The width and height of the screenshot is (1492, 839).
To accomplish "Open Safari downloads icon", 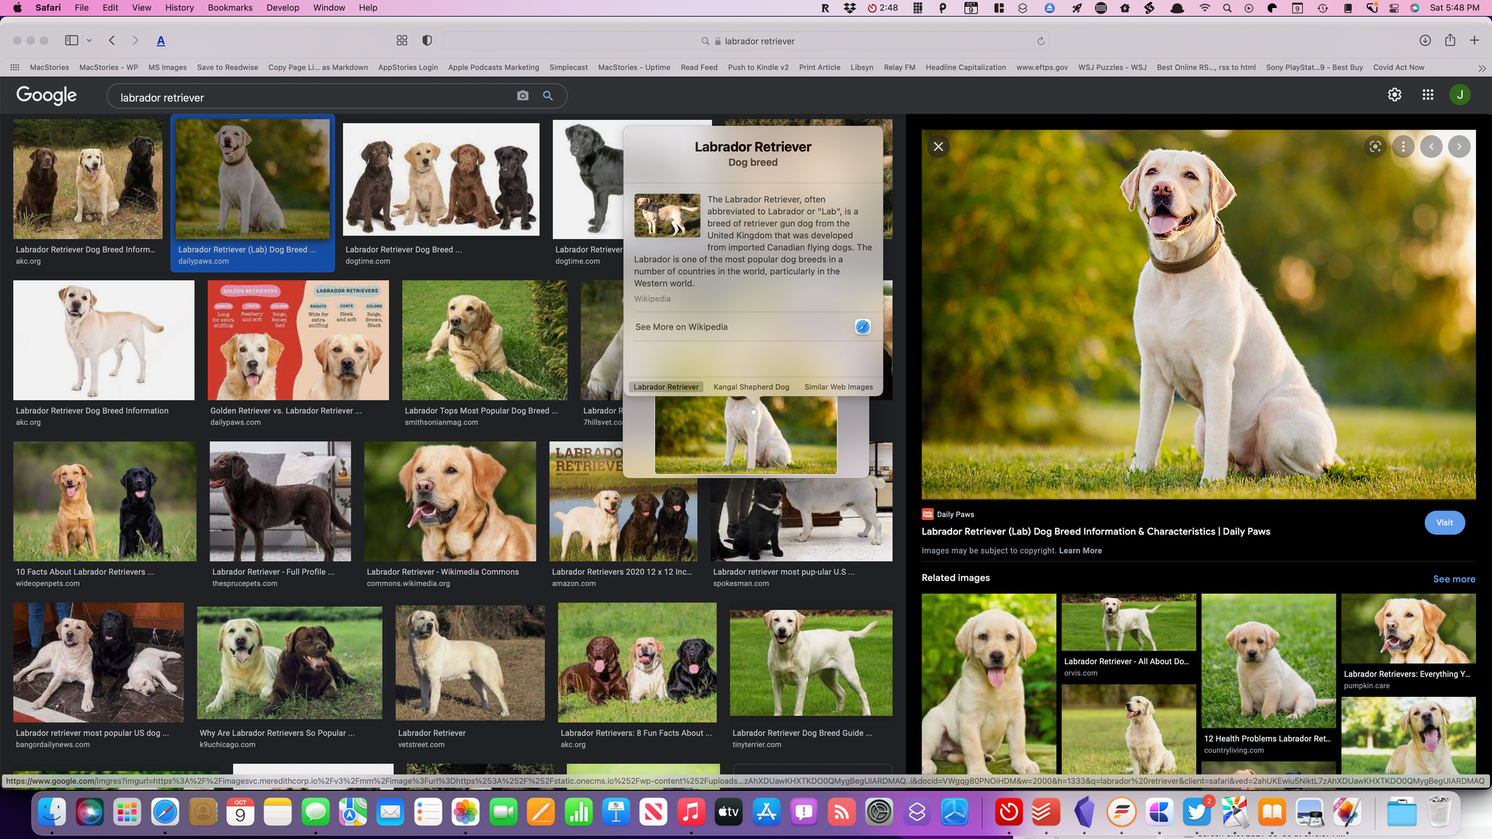I will tap(1426, 41).
